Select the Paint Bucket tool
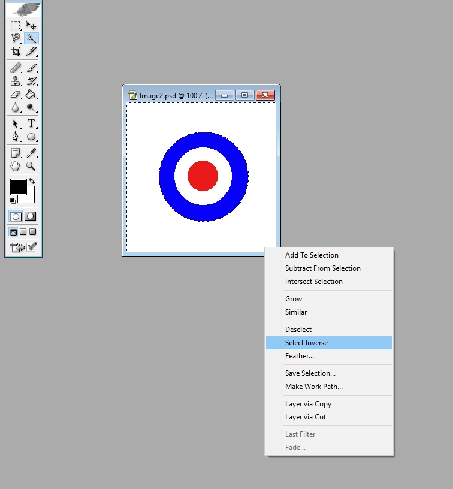The image size is (453, 489). (x=31, y=94)
